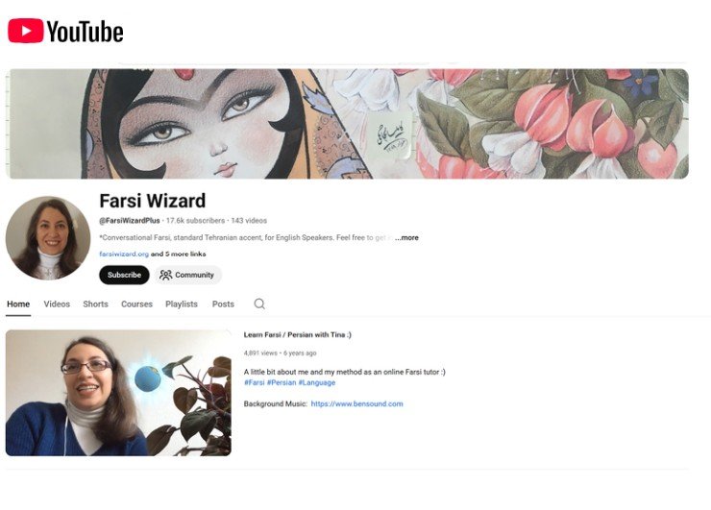
Task: Open the https://www.bensound.com link
Action: point(356,403)
